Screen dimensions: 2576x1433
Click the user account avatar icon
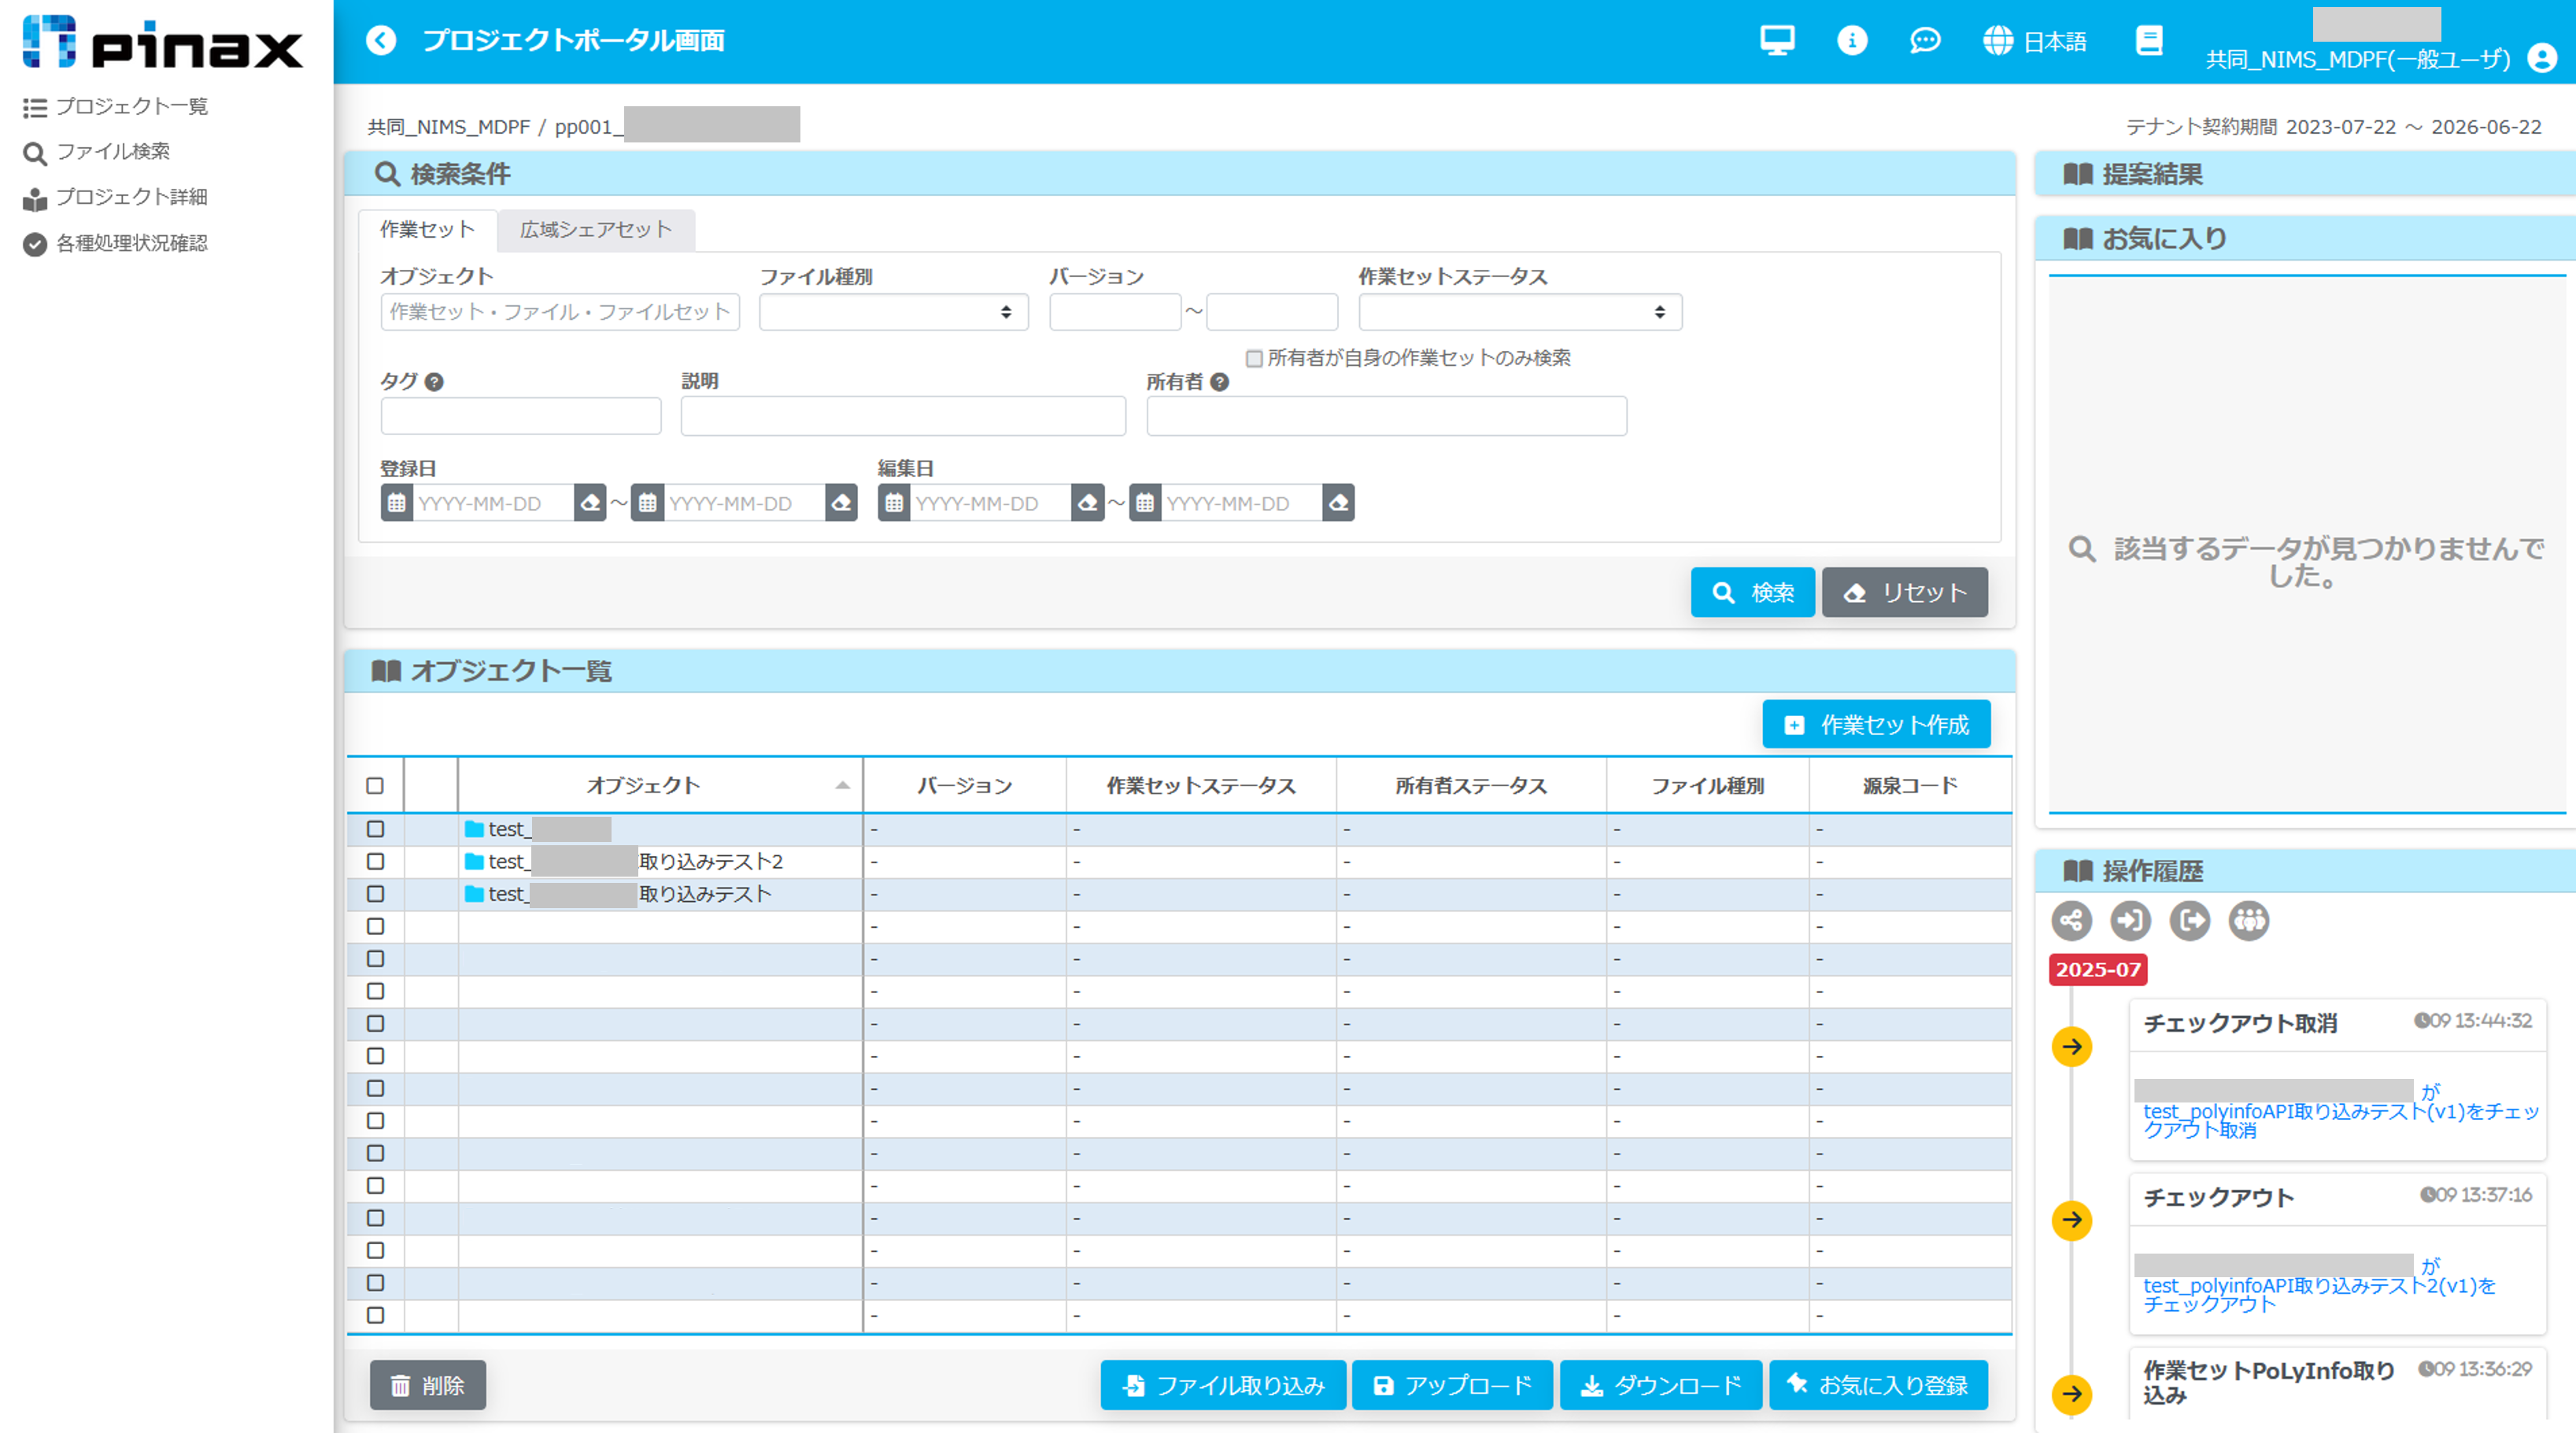[x=2541, y=58]
